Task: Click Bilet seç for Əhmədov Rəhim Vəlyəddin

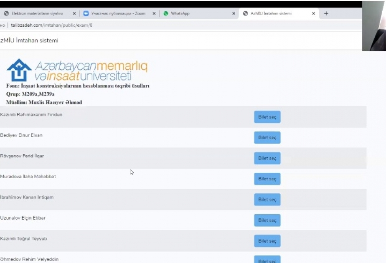Action: click(267, 259)
